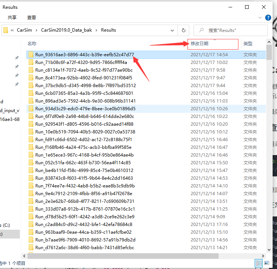Click folder icon of Run_7f74ee7e-f432-4ab8-b5b2-eae8b3c9db9b
The image size is (277, 269).
tap(31, 186)
